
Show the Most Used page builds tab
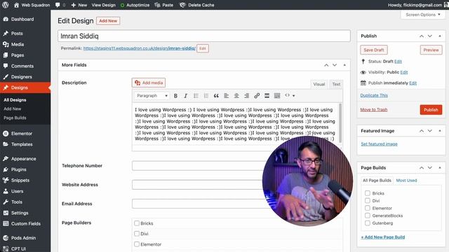pos(406,181)
